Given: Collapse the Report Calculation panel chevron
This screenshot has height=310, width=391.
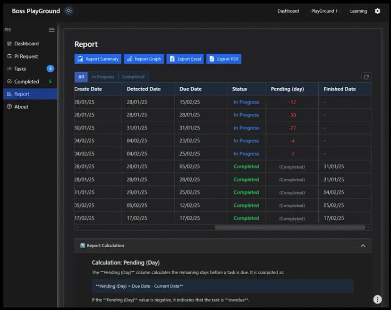Looking at the screenshot, I should pyautogui.click(x=363, y=245).
